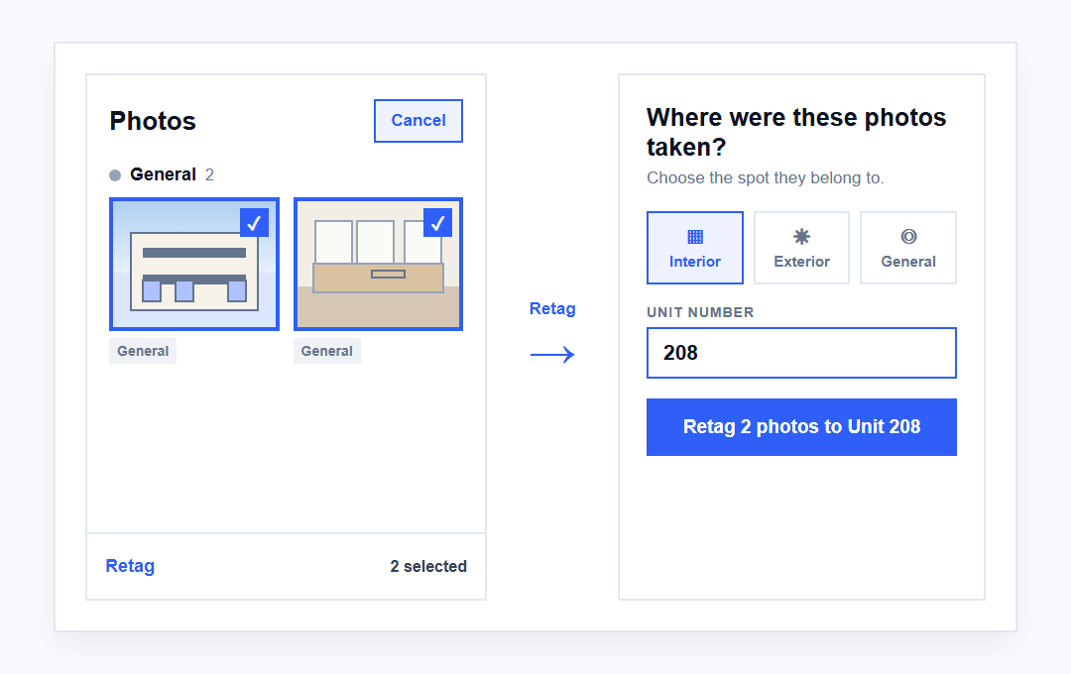Click the General tag under the first photo
1071x674 pixels.
tap(143, 351)
